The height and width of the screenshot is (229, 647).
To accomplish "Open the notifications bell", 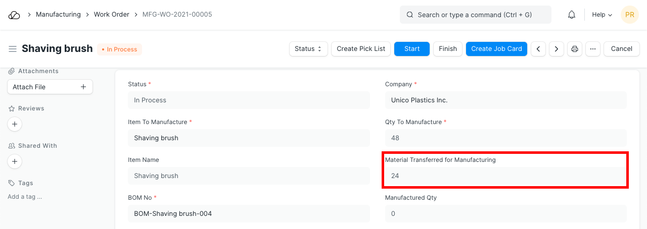I will coord(572,15).
